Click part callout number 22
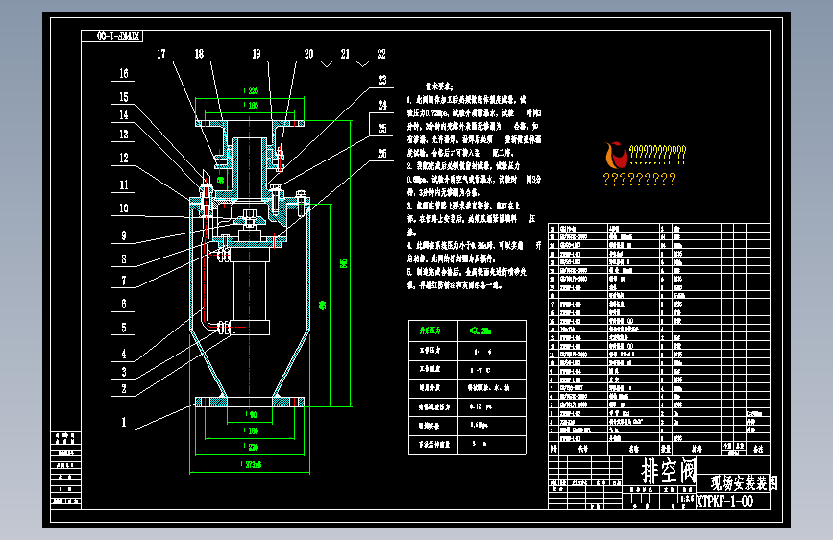The image size is (833, 540). [381, 54]
